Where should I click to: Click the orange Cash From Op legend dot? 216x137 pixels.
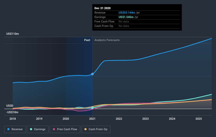86,129
